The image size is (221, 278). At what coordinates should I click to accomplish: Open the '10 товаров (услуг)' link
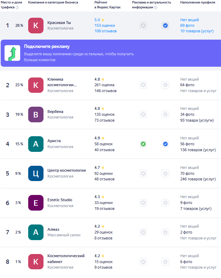(197, 31)
